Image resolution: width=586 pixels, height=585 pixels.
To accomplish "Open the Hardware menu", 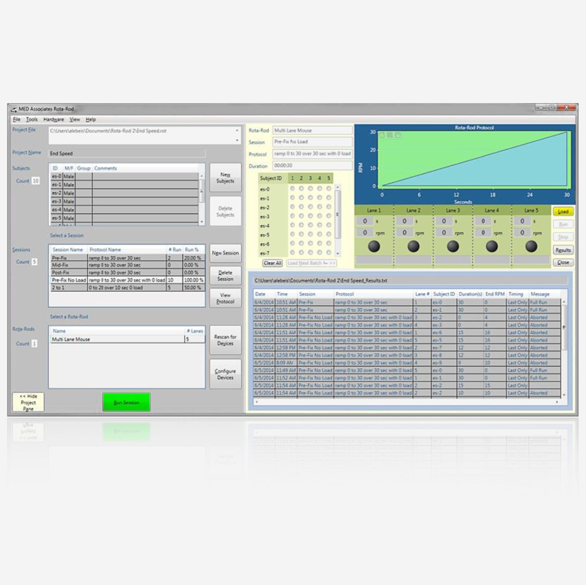I will click(x=53, y=120).
